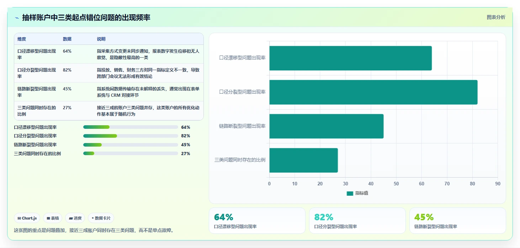Click the x-axis tick label 50
Image resolution: width=520 pixels, height=248 pixels.
click(x=396, y=184)
